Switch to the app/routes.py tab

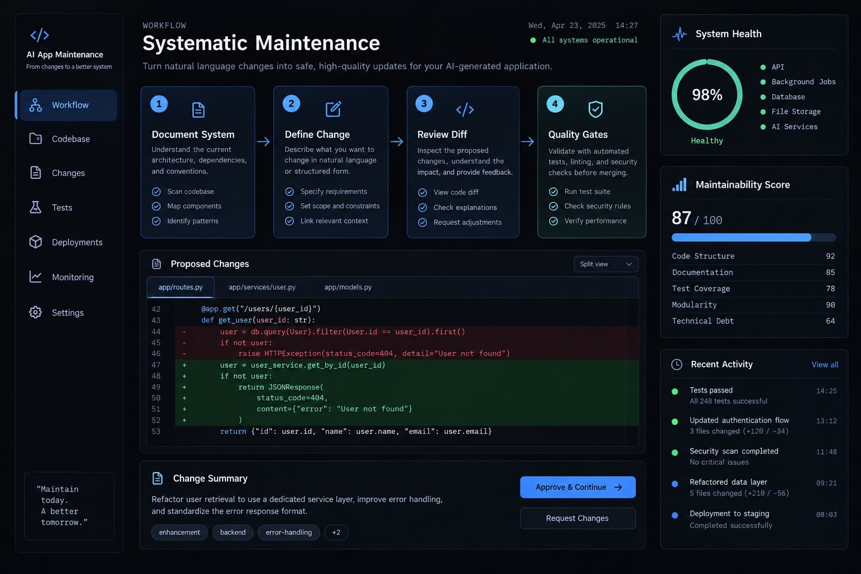[x=180, y=287]
